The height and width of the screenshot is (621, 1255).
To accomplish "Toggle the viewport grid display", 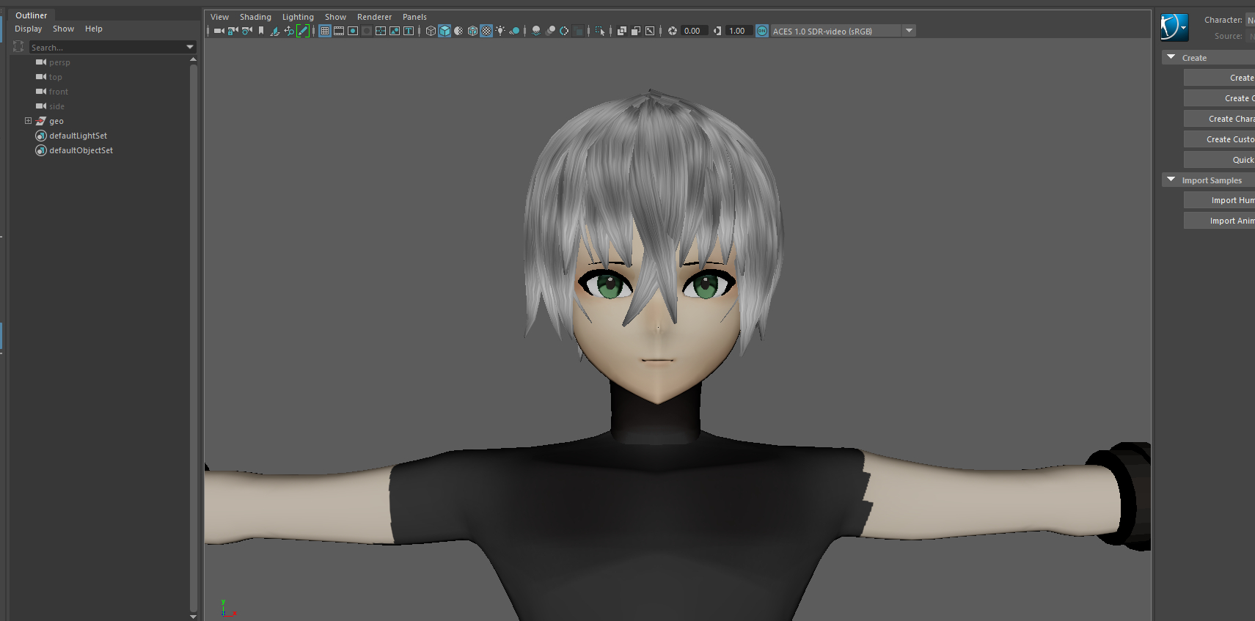I will (324, 31).
